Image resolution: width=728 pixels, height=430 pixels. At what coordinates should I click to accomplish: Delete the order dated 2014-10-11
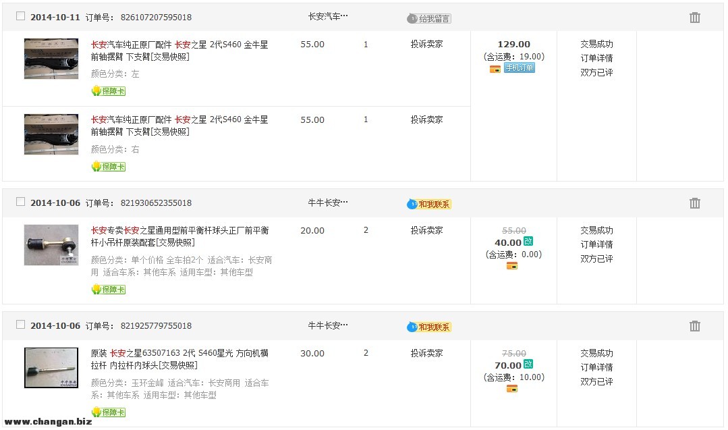694,18
